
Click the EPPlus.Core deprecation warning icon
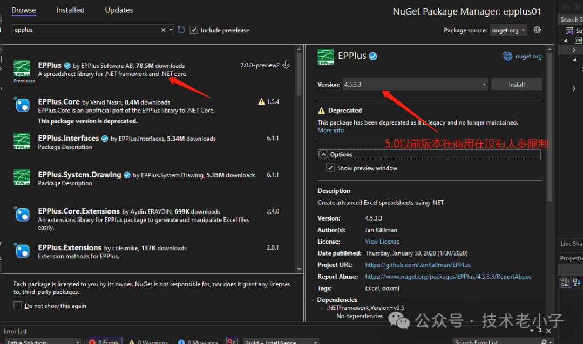[x=261, y=102]
